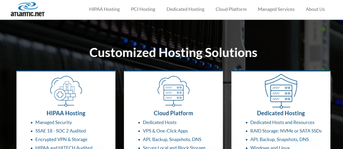Open Managed Services from the navigation bar
Screen dimensions: 343x149
(x=276, y=9)
